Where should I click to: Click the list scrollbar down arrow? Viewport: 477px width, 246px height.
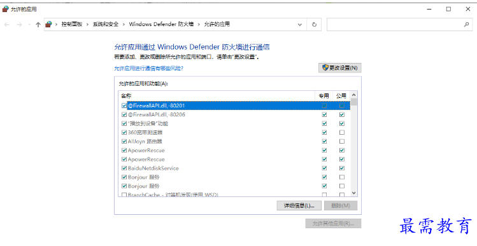pos(353,193)
